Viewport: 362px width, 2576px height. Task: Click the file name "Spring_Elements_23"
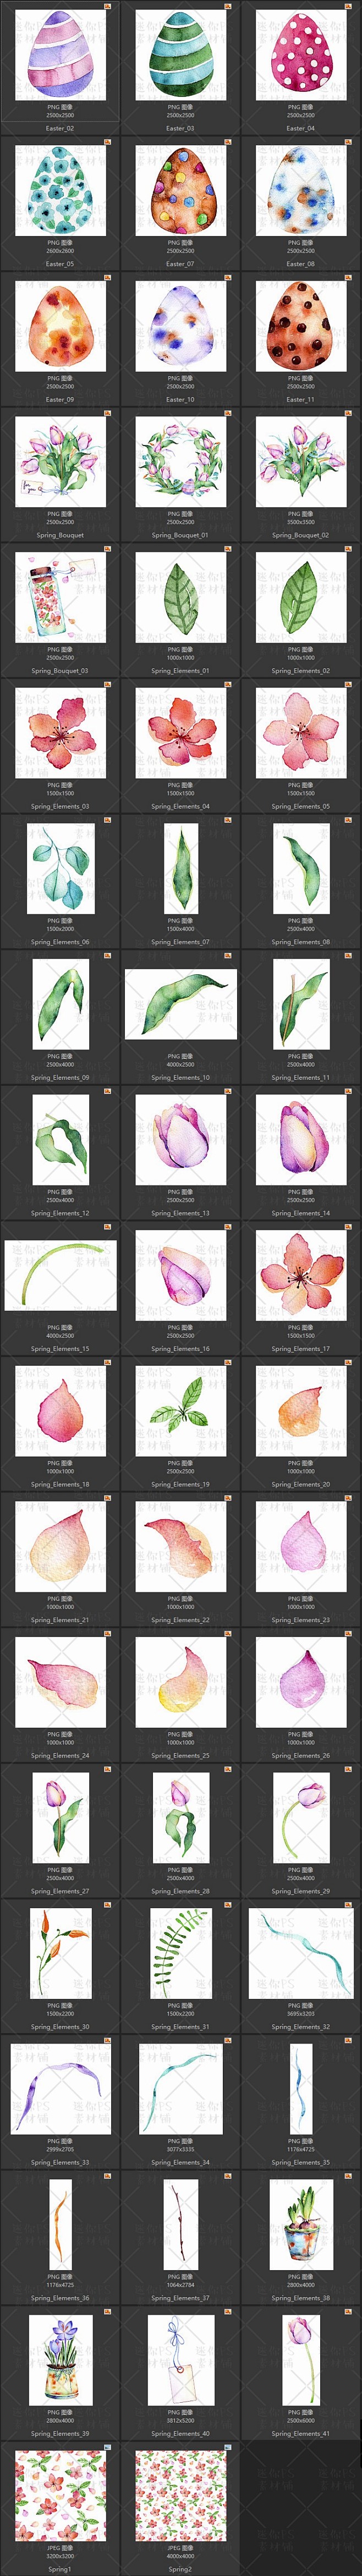pos(301,1620)
